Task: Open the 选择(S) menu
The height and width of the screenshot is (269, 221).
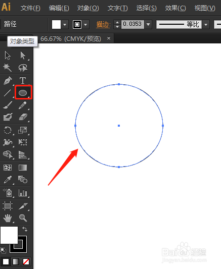Action: [147, 8]
